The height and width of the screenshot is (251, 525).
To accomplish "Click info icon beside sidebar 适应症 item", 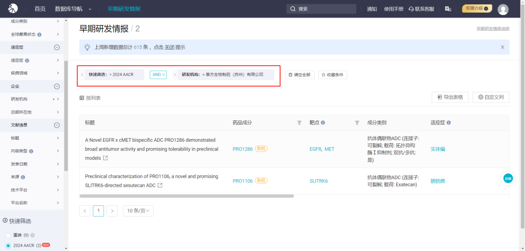I will [27, 61].
